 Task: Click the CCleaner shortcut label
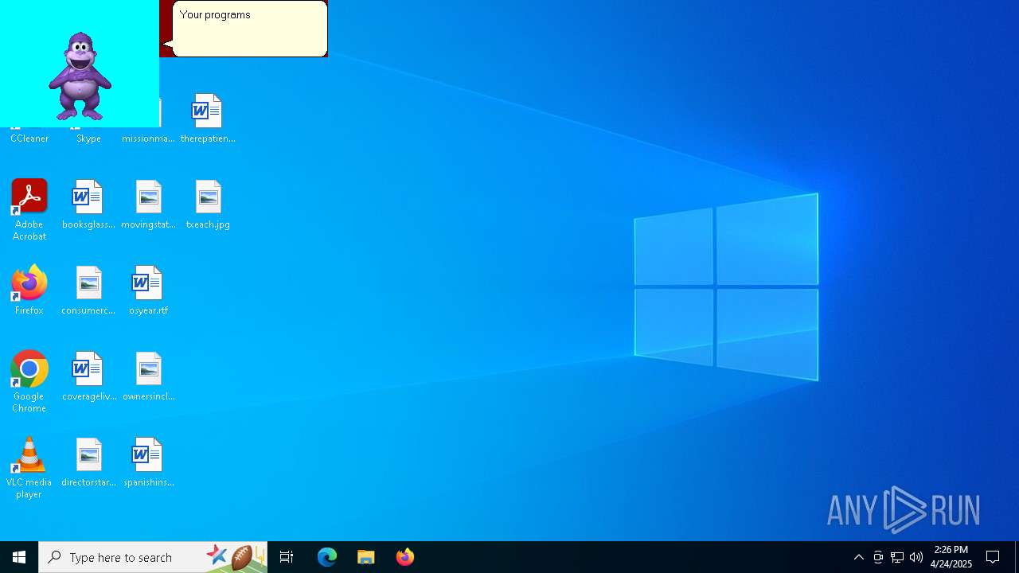(29, 138)
